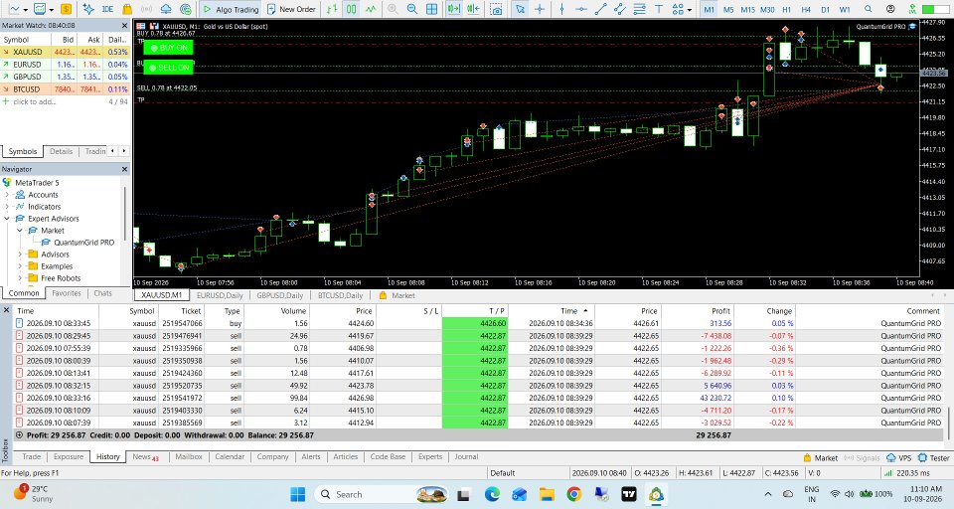Screen dimensions: 954x509
Task: Open the shapes objects dropdown arrow
Action: pos(689,10)
